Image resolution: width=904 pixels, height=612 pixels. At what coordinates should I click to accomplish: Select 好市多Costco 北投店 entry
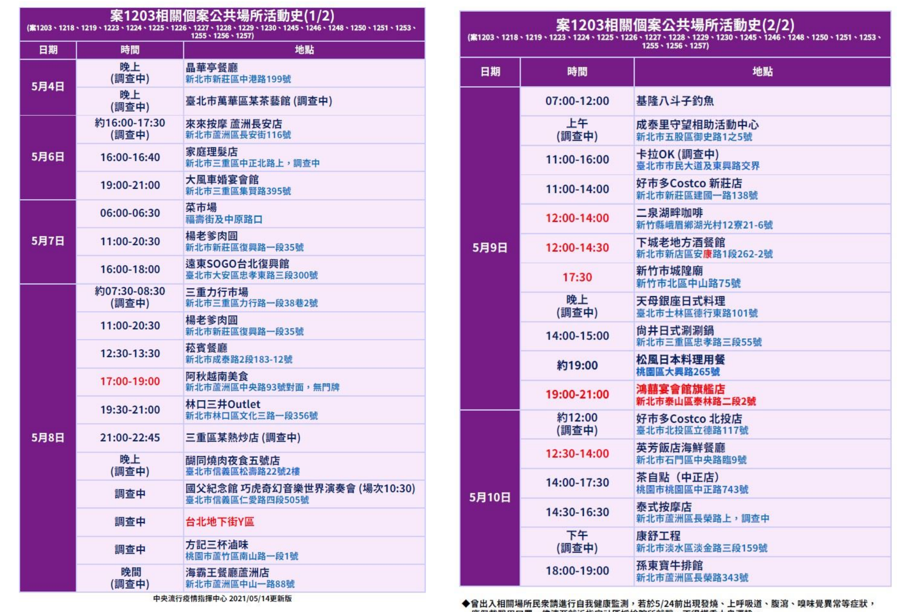pyautogui.click(x=689, y=419)
